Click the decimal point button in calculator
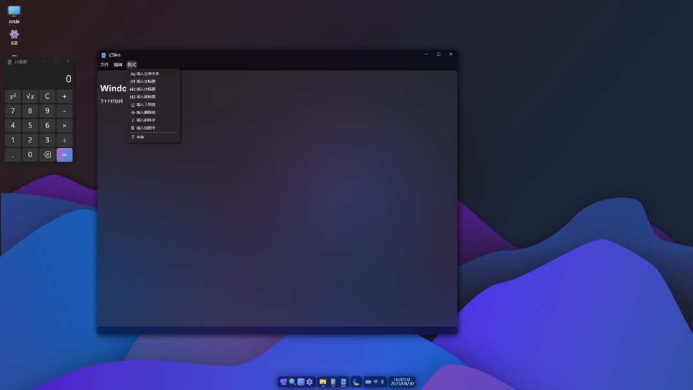Screen dimensions: 693x390 tap(13, 155)
